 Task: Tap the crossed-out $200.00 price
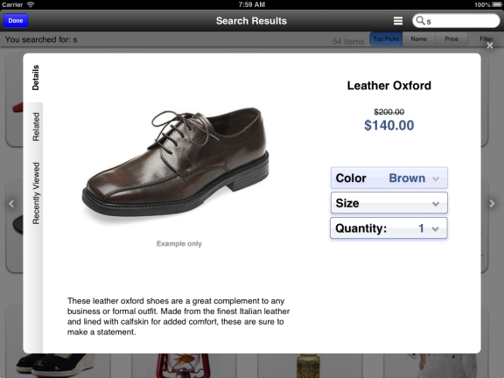pos(388,112)
